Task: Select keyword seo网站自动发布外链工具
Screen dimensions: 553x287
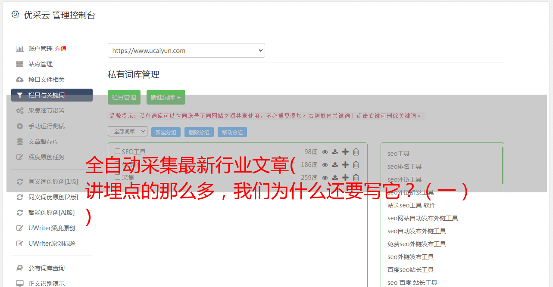Action: (422, 218)
